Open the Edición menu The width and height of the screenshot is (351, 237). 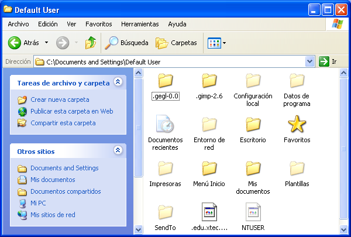click(x=48, y=24)
